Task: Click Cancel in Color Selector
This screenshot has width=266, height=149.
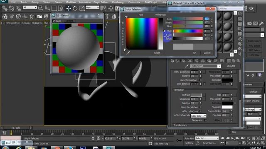Action: click(207, 53)
